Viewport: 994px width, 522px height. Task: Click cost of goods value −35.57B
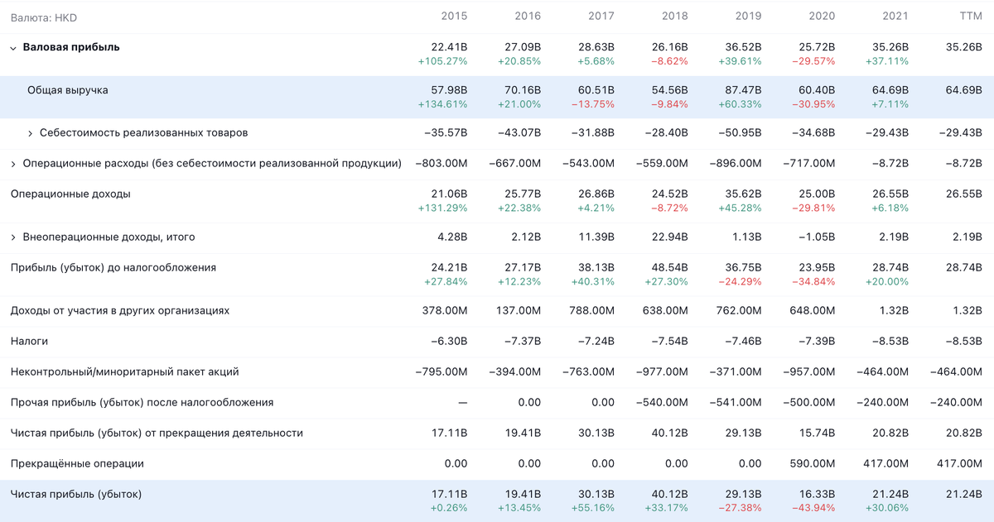pos(446,133)
